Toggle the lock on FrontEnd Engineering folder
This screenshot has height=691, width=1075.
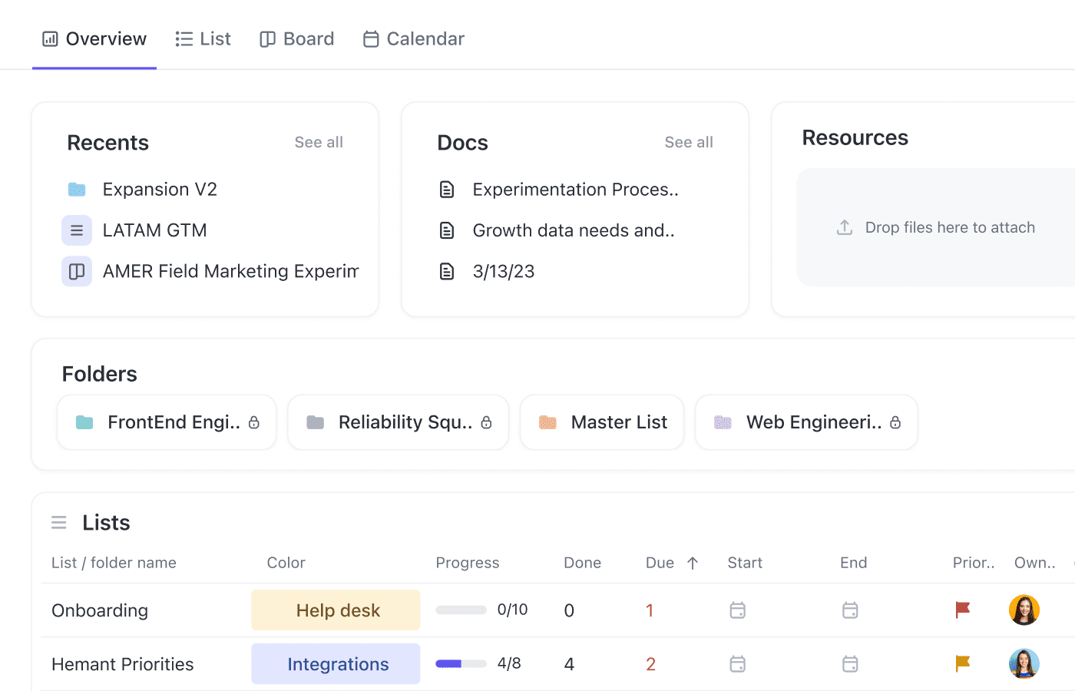tap(253, 422)
